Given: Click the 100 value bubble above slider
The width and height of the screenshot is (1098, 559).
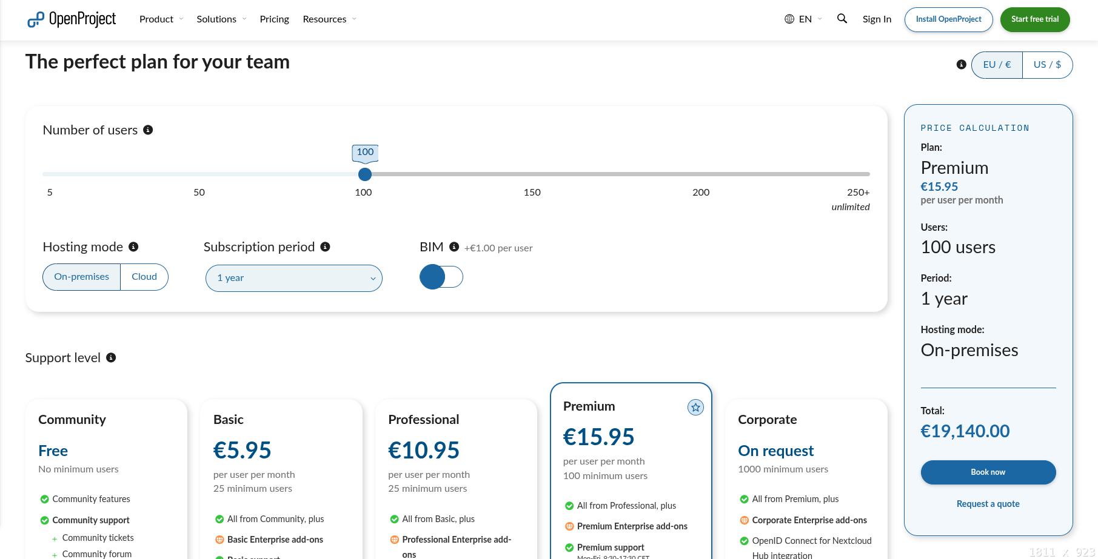Looking at the screenshot, I should pyautogui.click(x=365, y=153).
